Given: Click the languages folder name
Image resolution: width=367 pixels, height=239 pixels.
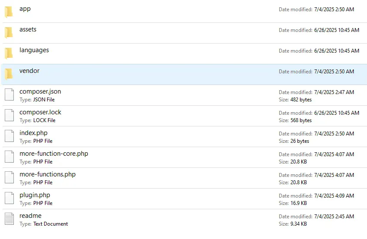Looking at the screenshot, I should [x=34, y=50].
